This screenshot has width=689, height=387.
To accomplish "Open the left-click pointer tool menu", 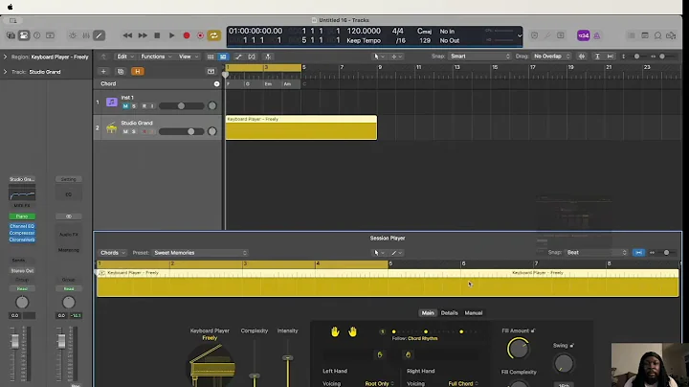I will click(x=378, y=57).
